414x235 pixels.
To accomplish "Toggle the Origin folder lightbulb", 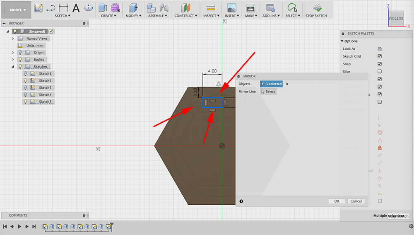I will pos(20,52).
